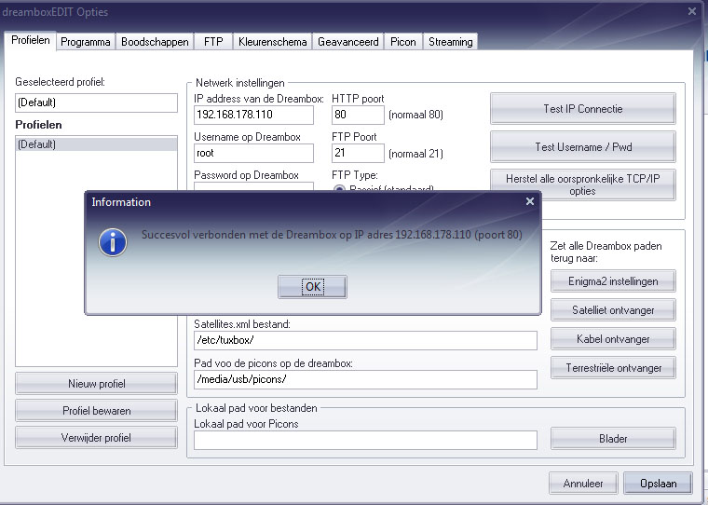Click the Username op Dreambox field
This screenshot has height=505, width=708.
click(253, 153)
